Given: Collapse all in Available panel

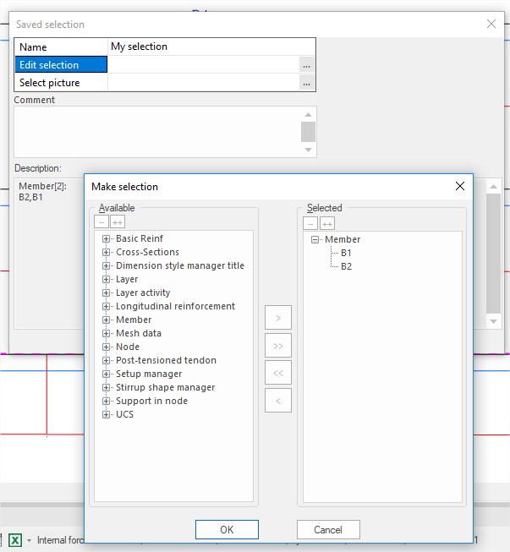Looking at the screenshot, I should pyautogui.click(x=101, y=222).
